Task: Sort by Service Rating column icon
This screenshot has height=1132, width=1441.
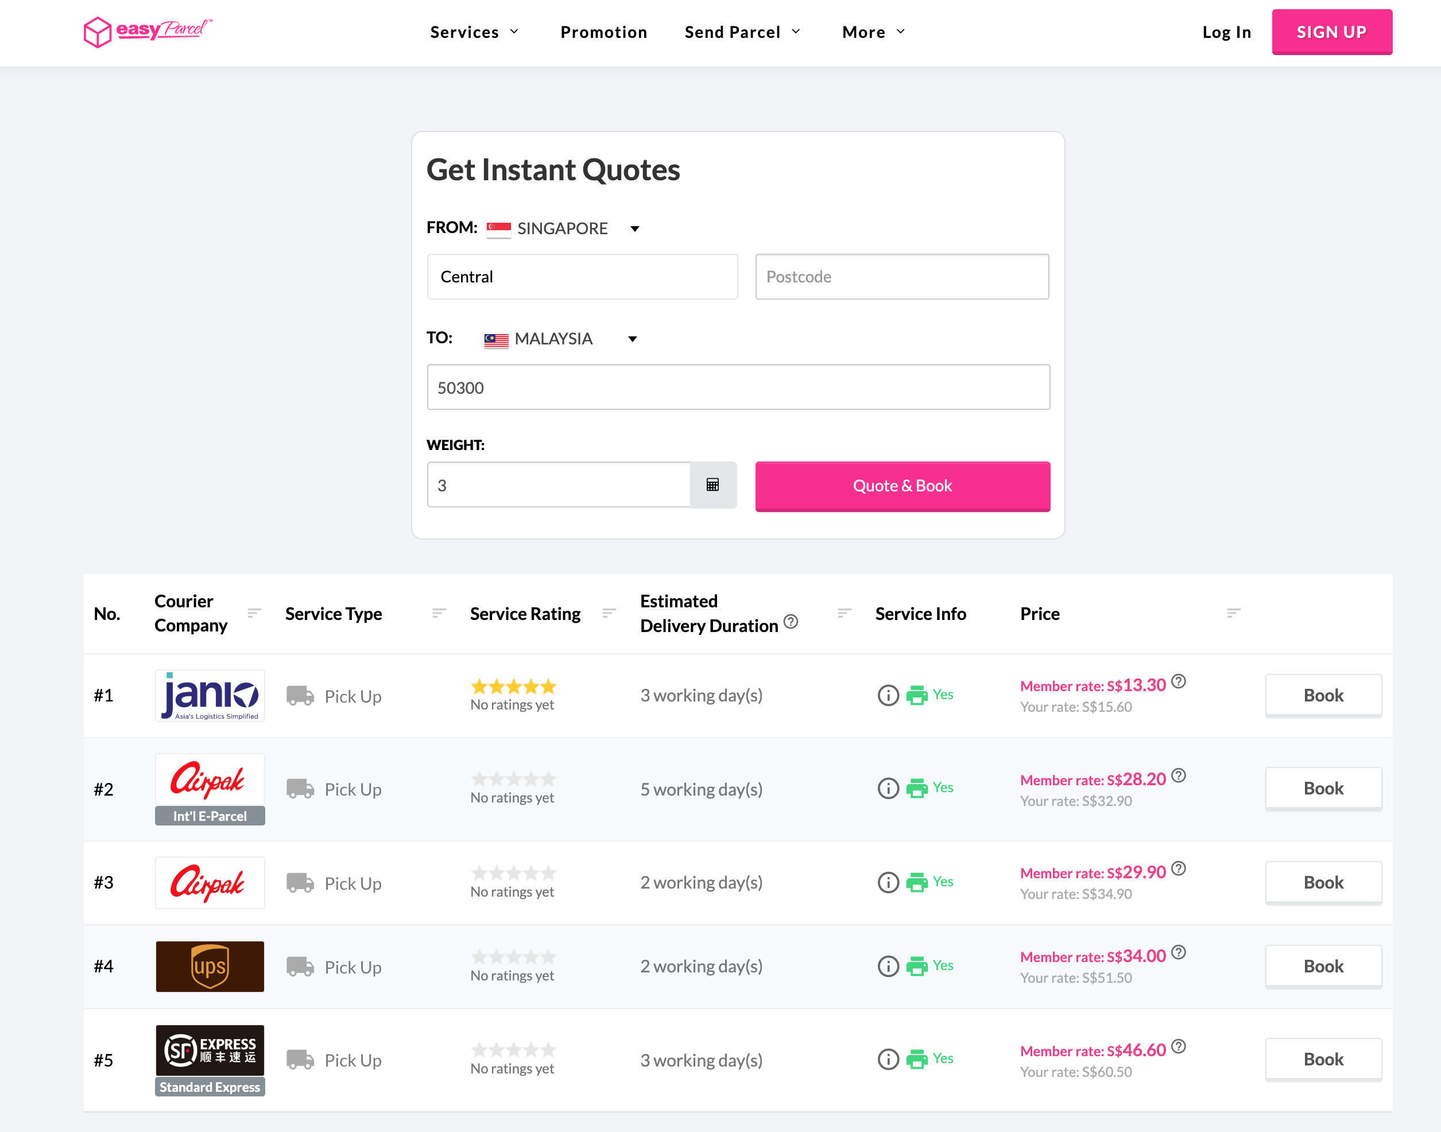Action: 609,613
